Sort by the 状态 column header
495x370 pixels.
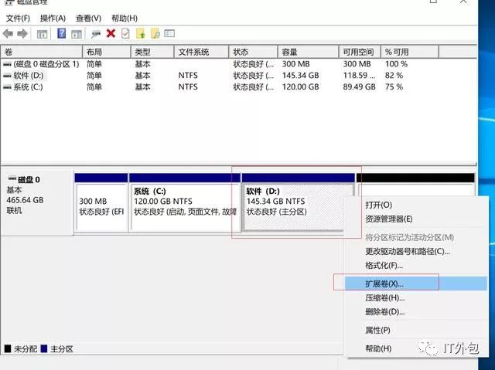click(254, 52)
